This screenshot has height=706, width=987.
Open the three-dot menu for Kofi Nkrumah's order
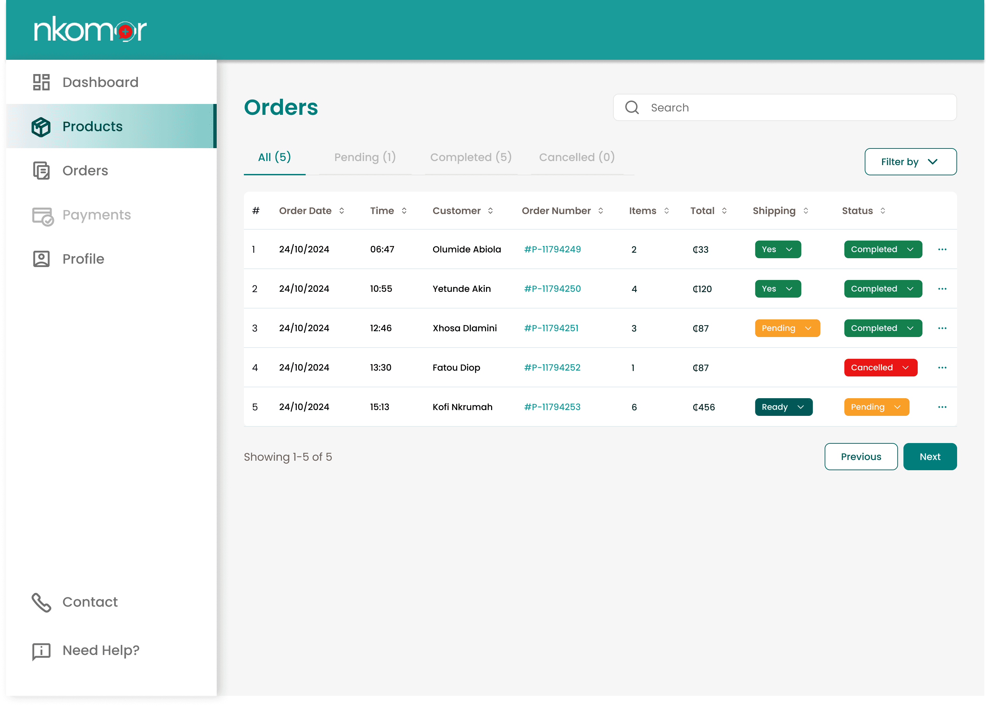tap(942, 407)
